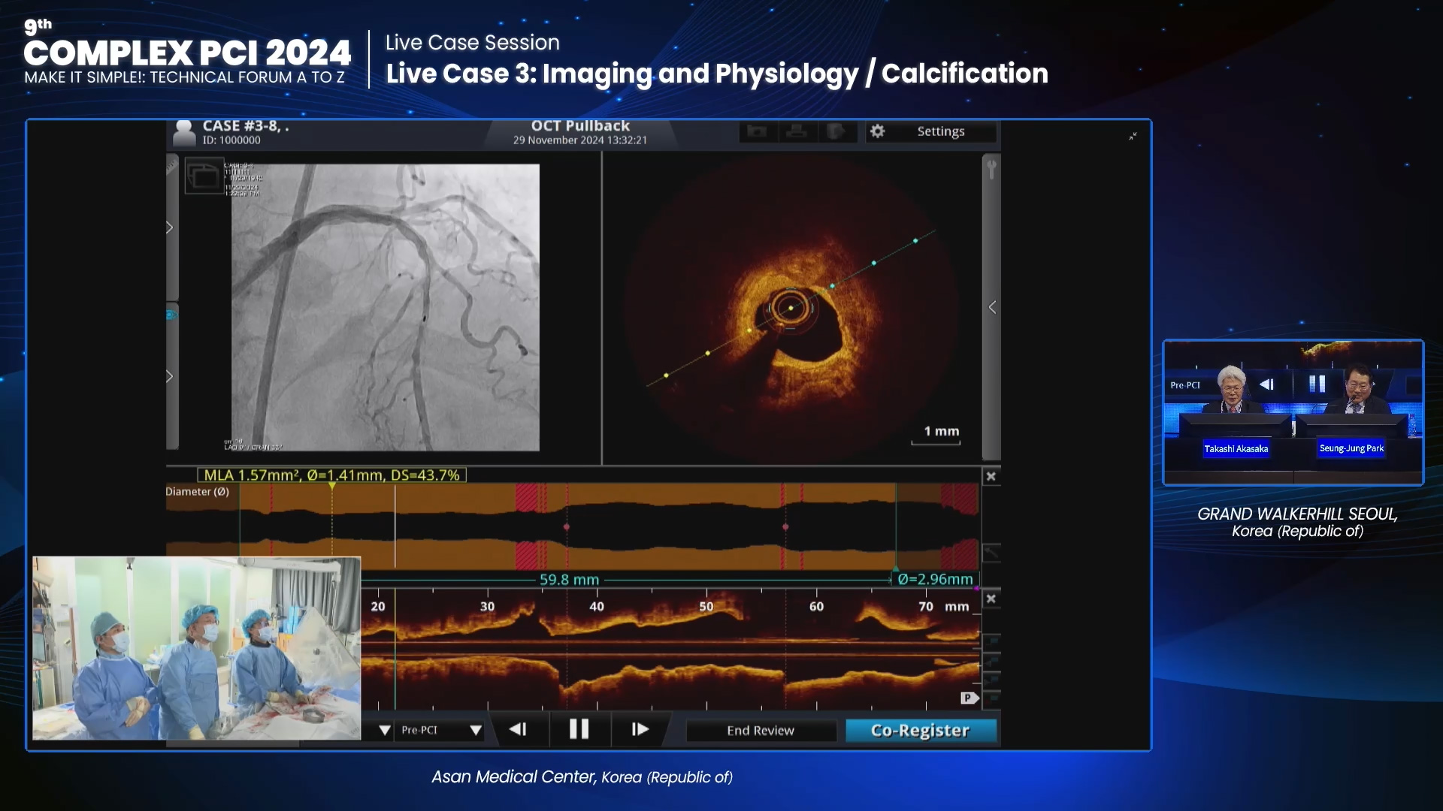Click the export icon beside print
The width and height of the screenshot is (1443, 811).
[836, 131]
